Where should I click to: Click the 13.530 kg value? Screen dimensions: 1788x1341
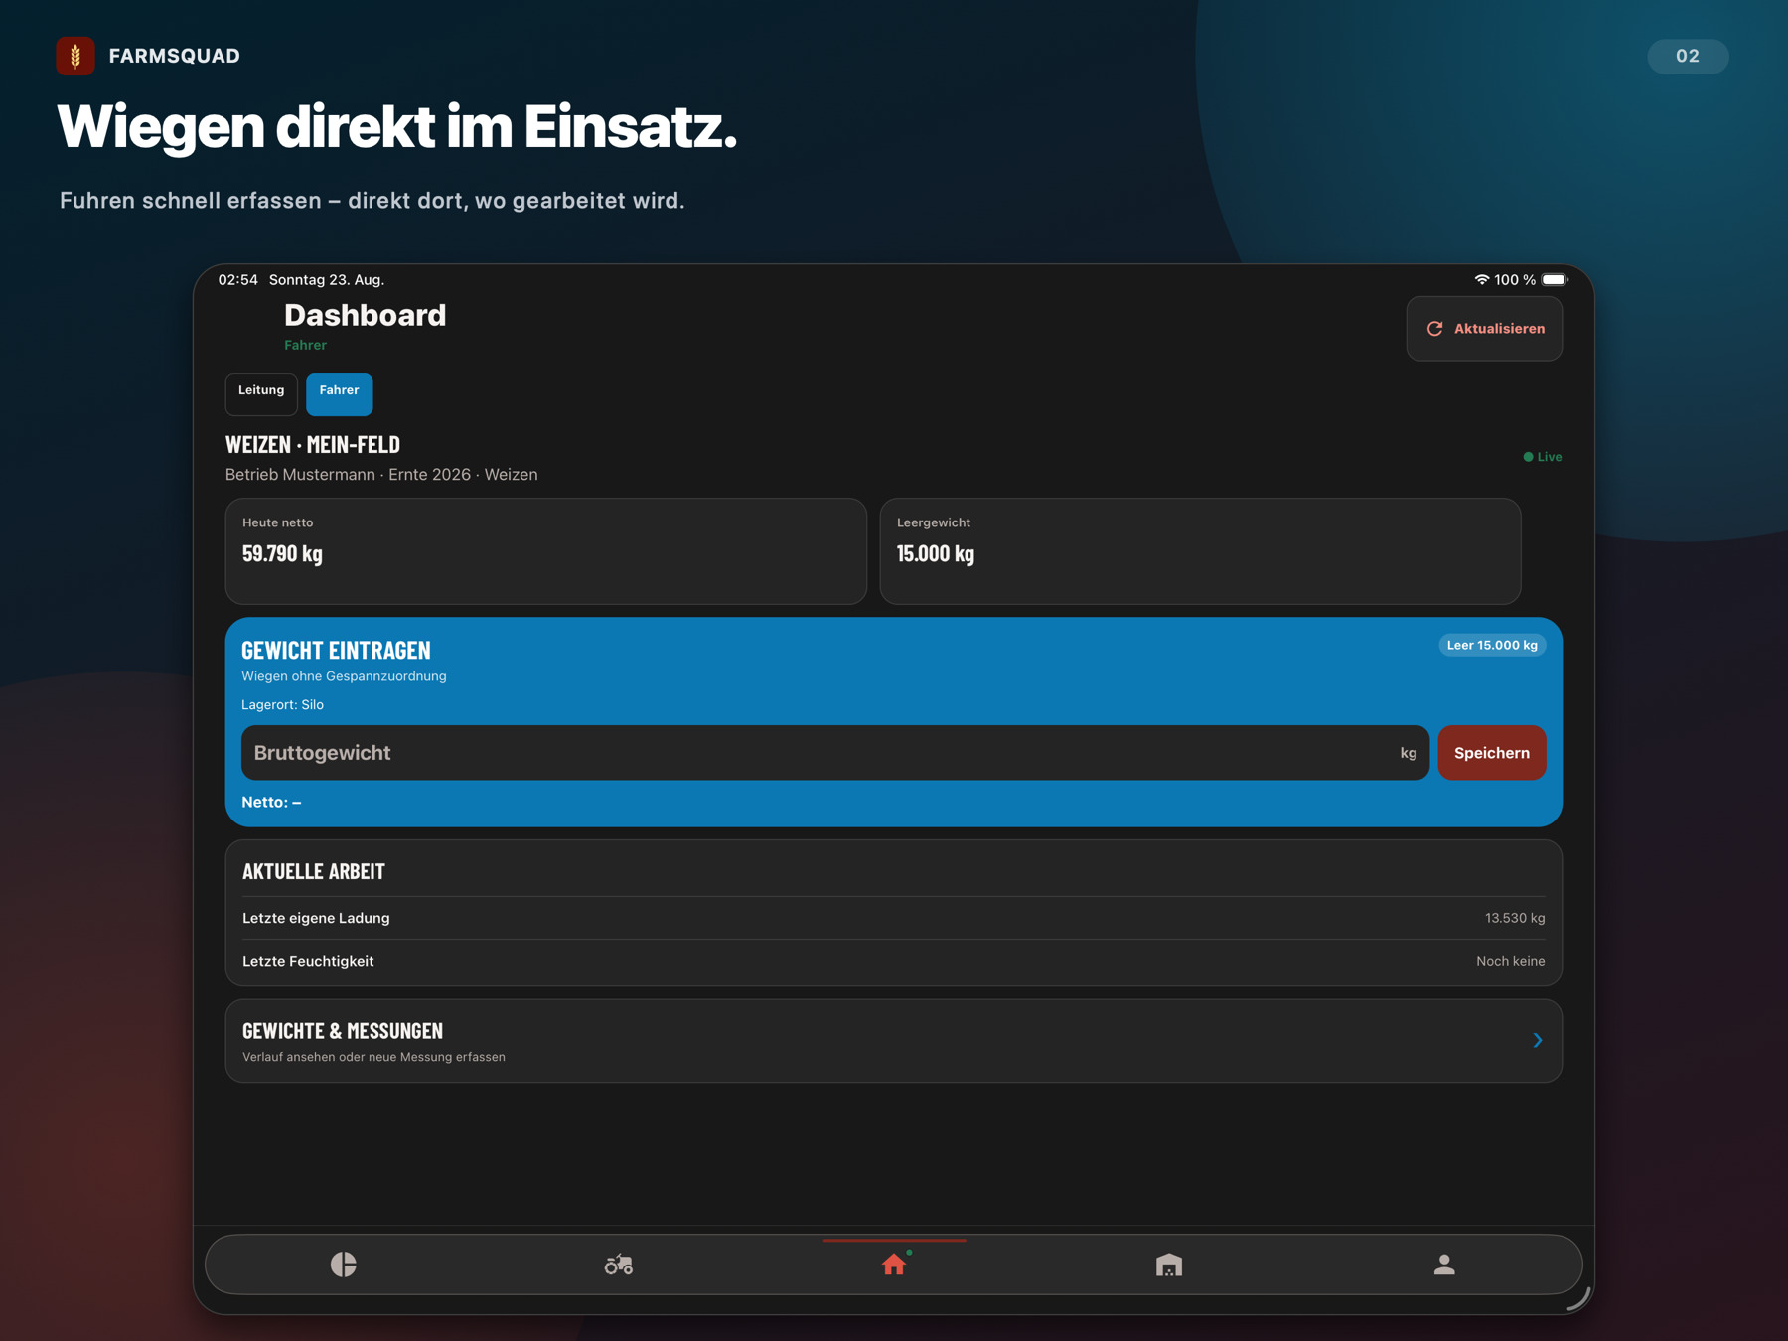(x=1515, y=918)
